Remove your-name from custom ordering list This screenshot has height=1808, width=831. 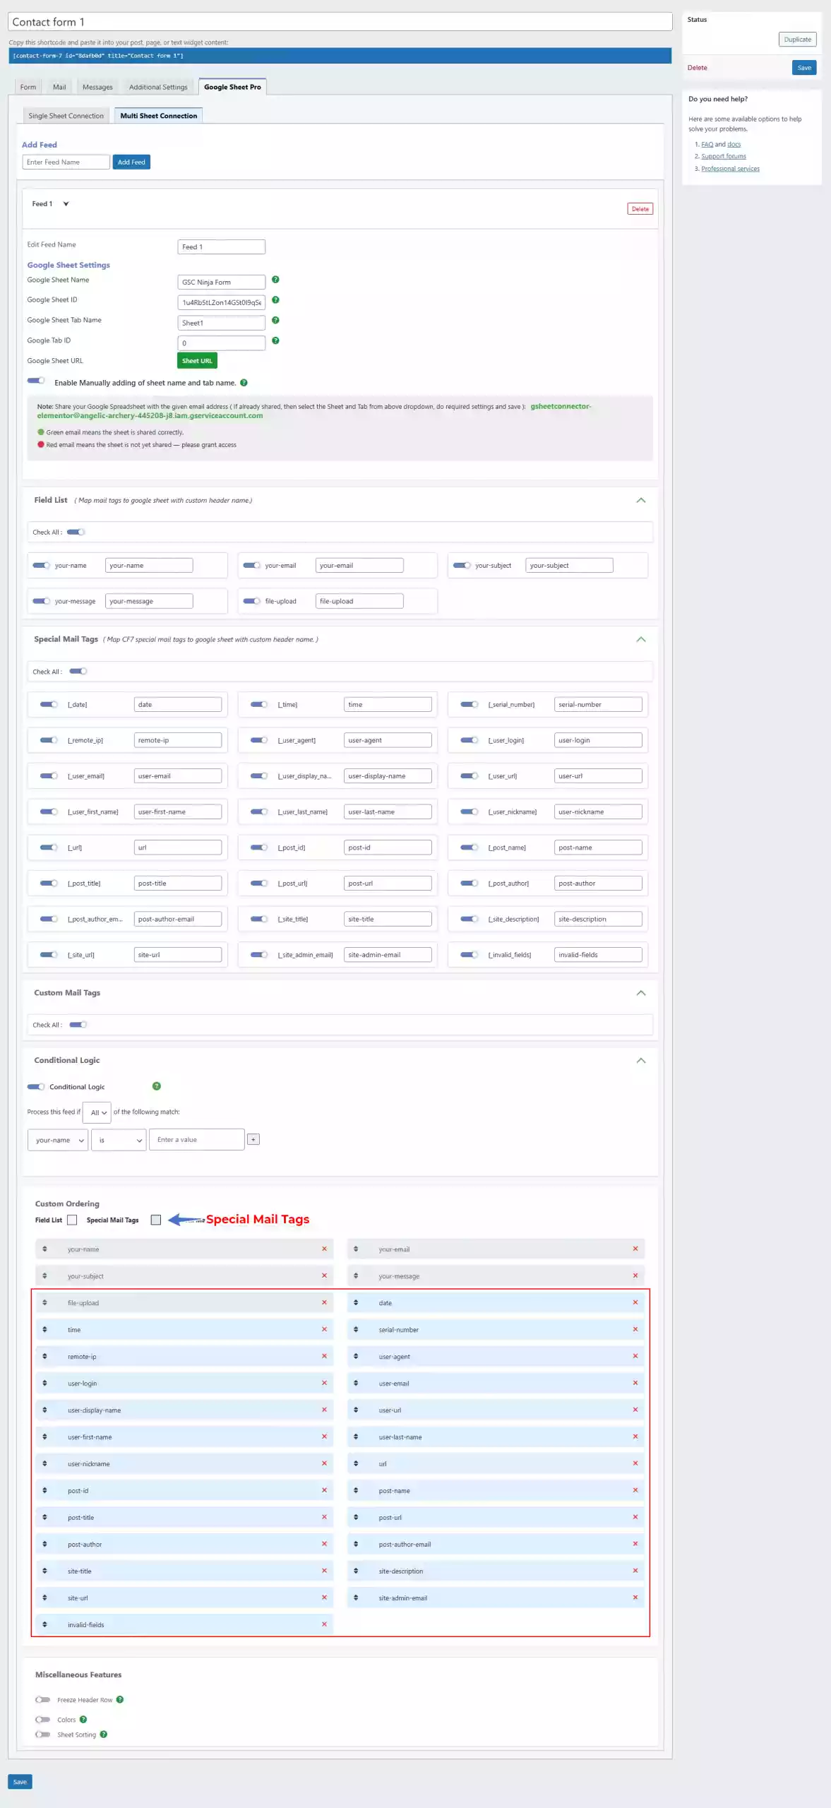pyautogui.click(x=324, y=1249)
